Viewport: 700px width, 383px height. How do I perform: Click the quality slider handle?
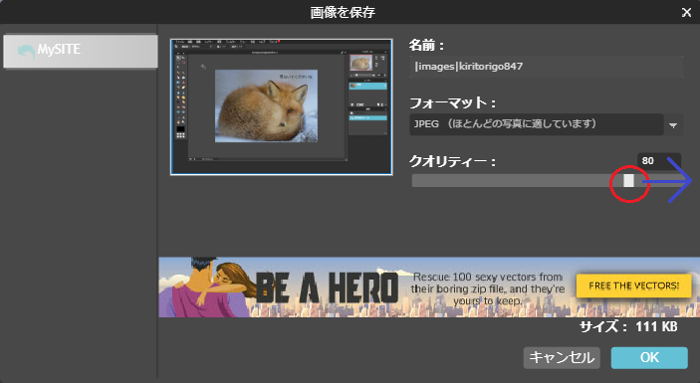point(628,180)
